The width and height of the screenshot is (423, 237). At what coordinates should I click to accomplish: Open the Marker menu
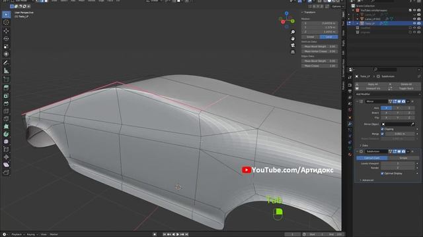(x=54, y=234)
